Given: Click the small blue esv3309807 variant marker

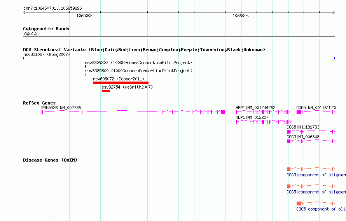Looking at the screenshot, I should (x=86, y=66).
